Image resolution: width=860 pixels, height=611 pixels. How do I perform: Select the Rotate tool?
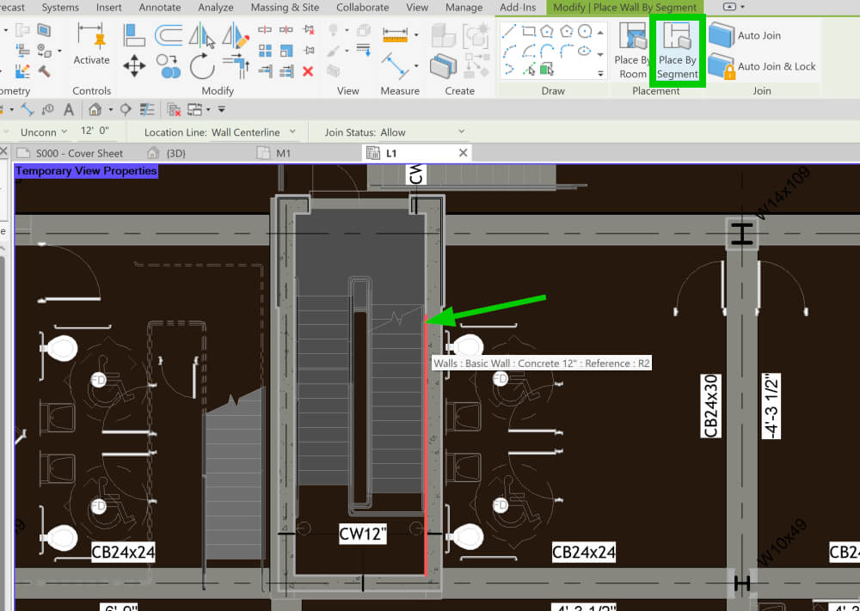[x=202, y=66]
